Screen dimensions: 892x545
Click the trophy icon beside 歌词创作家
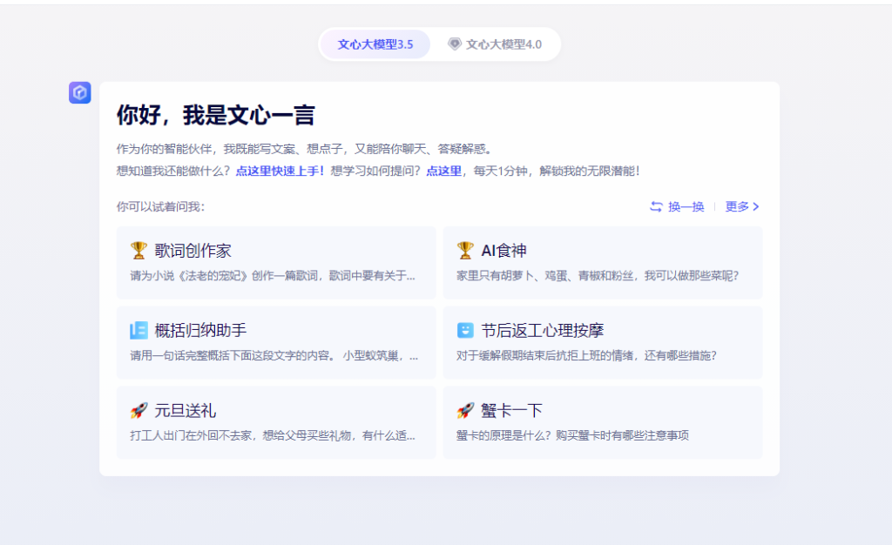[x=139, y=251]
